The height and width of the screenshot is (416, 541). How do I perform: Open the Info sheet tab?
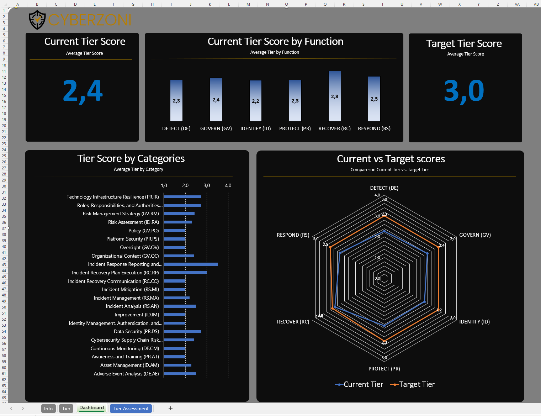tap(48, 408)
